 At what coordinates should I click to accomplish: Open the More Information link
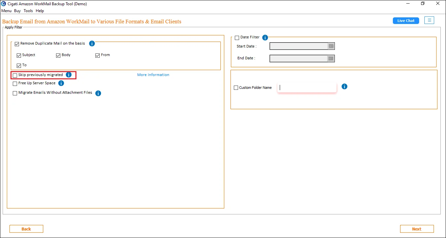coord(153,75)
